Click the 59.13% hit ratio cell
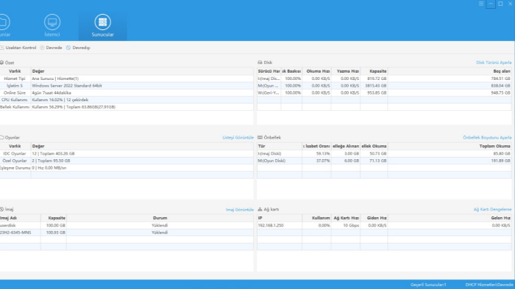 point(316,153)
